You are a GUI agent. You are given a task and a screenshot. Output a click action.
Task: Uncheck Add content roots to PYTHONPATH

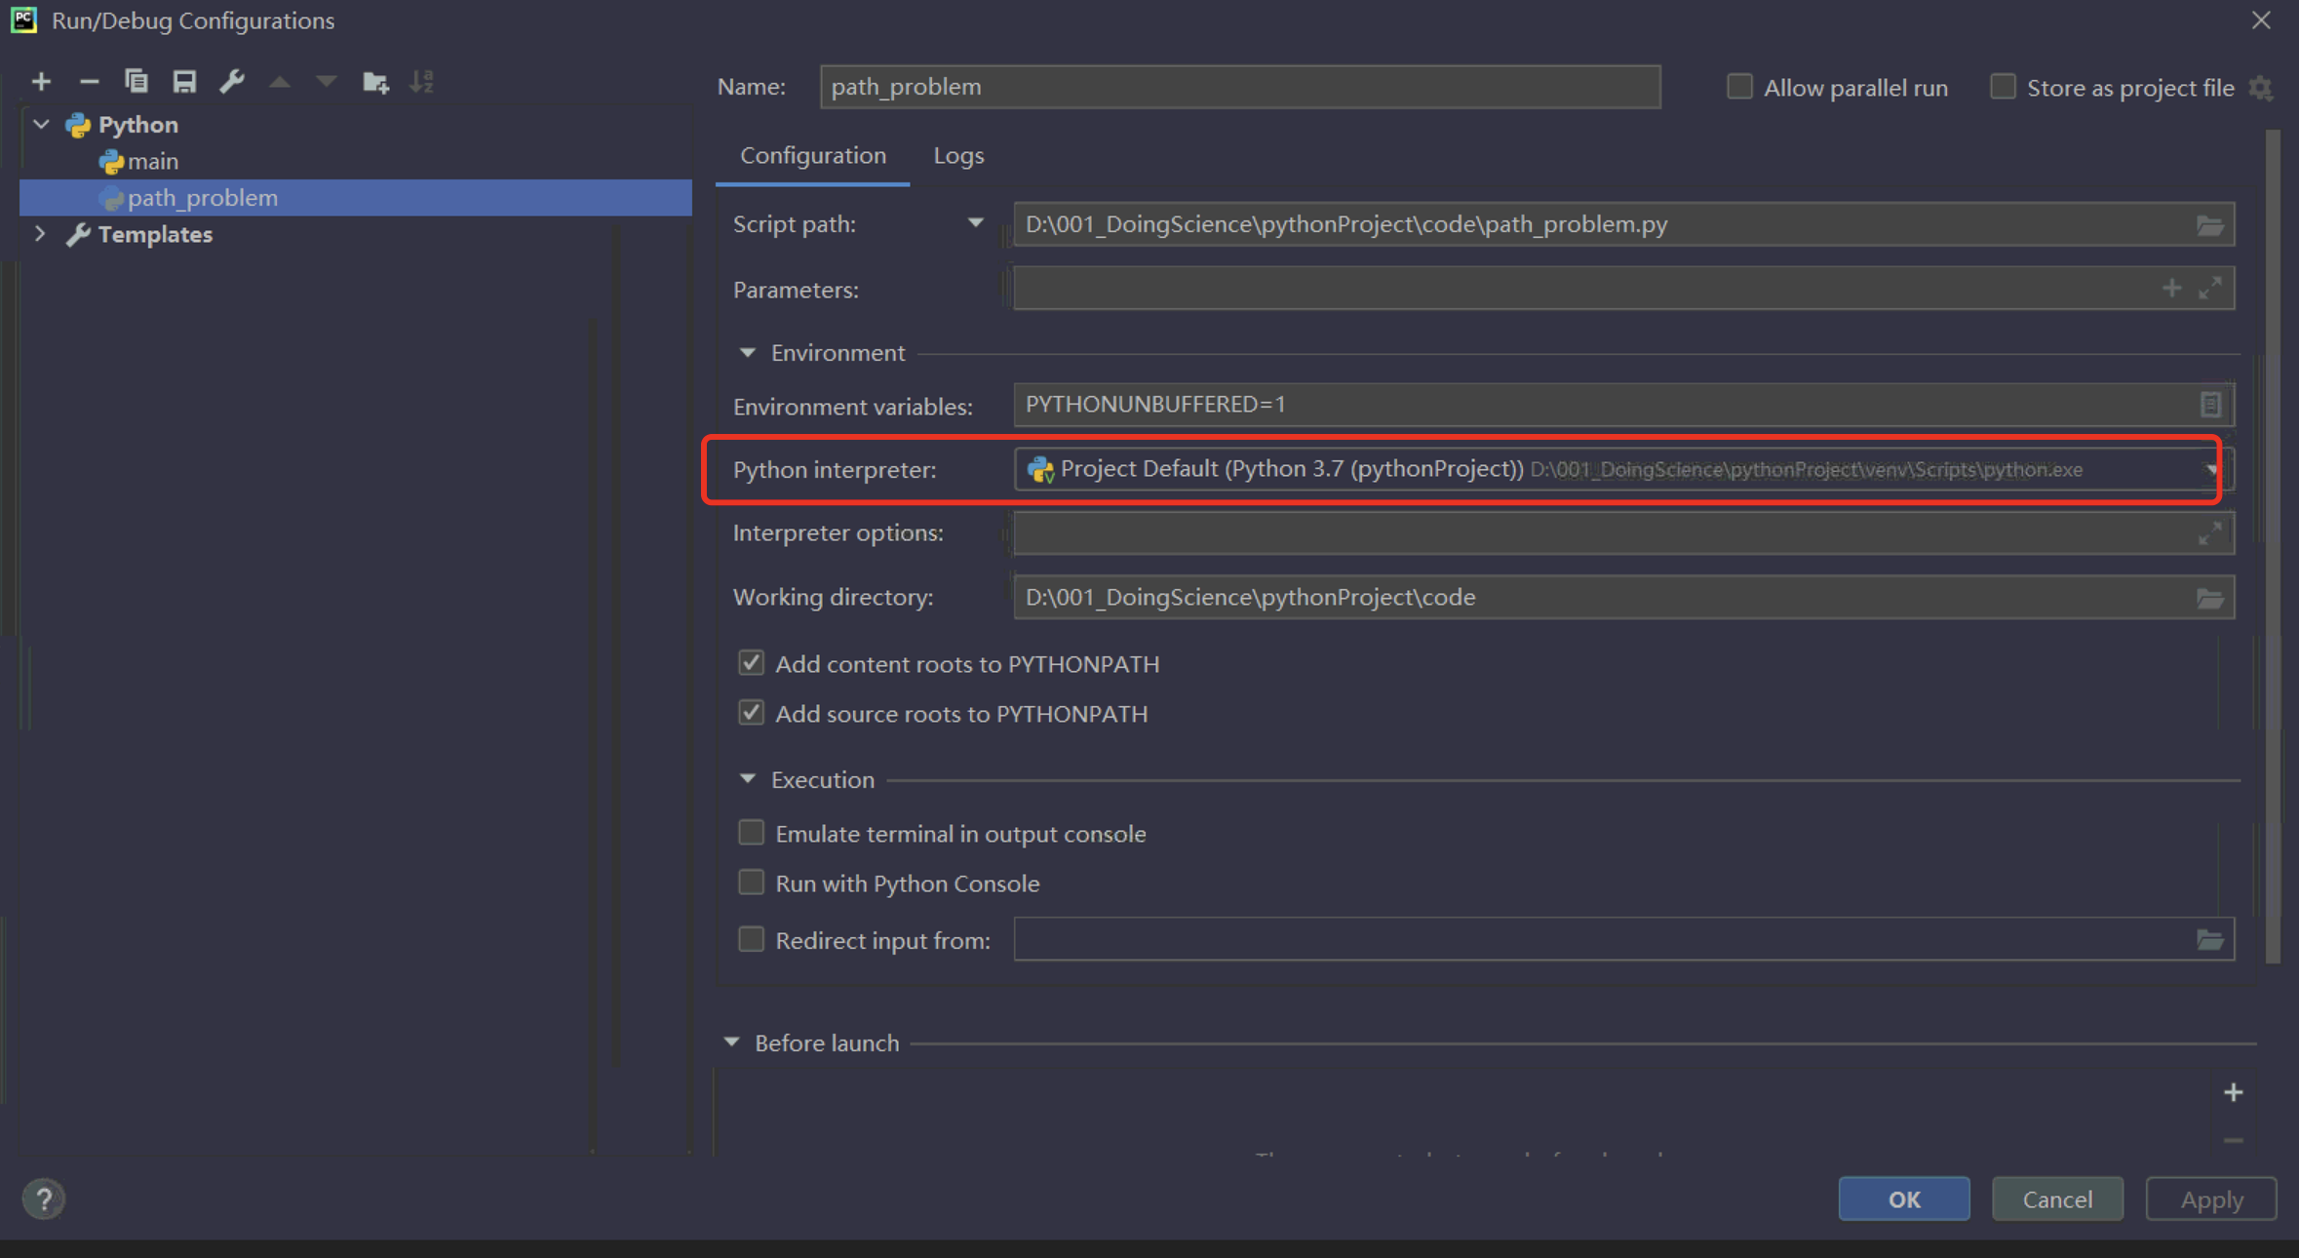[x=751, y=664]
